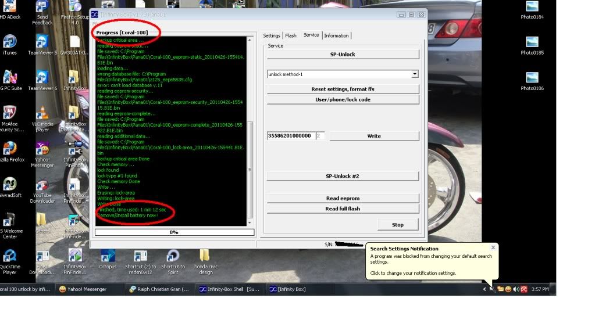
Task: Open Yahoo! Messenger desktop icon
Action: coord(42,155)
